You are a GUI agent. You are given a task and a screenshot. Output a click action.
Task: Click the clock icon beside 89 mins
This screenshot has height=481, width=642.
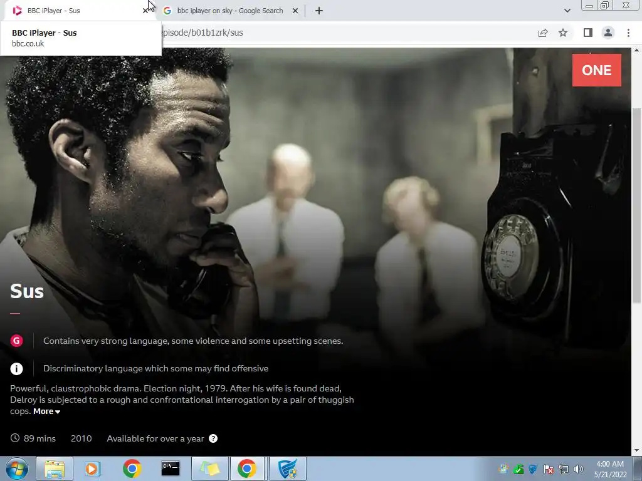(x=15, y=438)
